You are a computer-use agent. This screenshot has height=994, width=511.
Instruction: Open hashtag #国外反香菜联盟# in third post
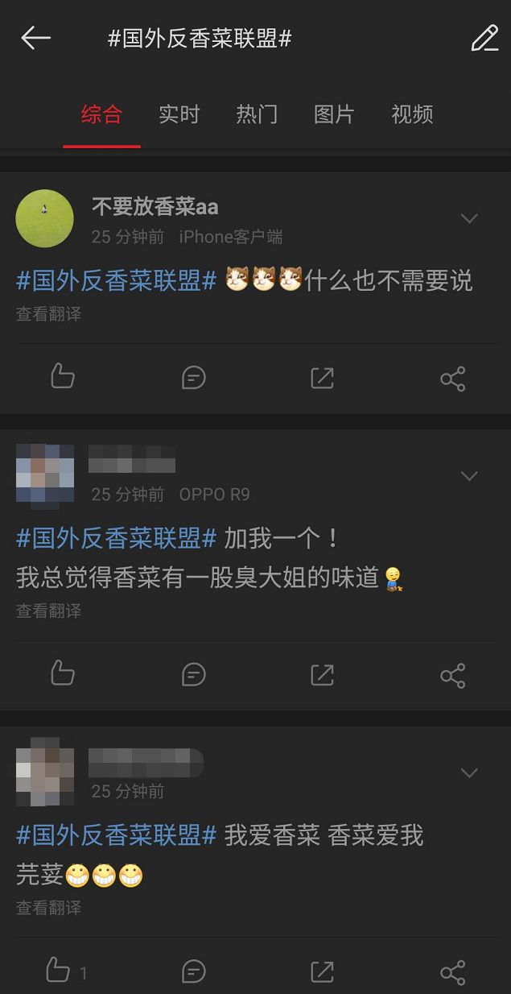tap(117, 835)
